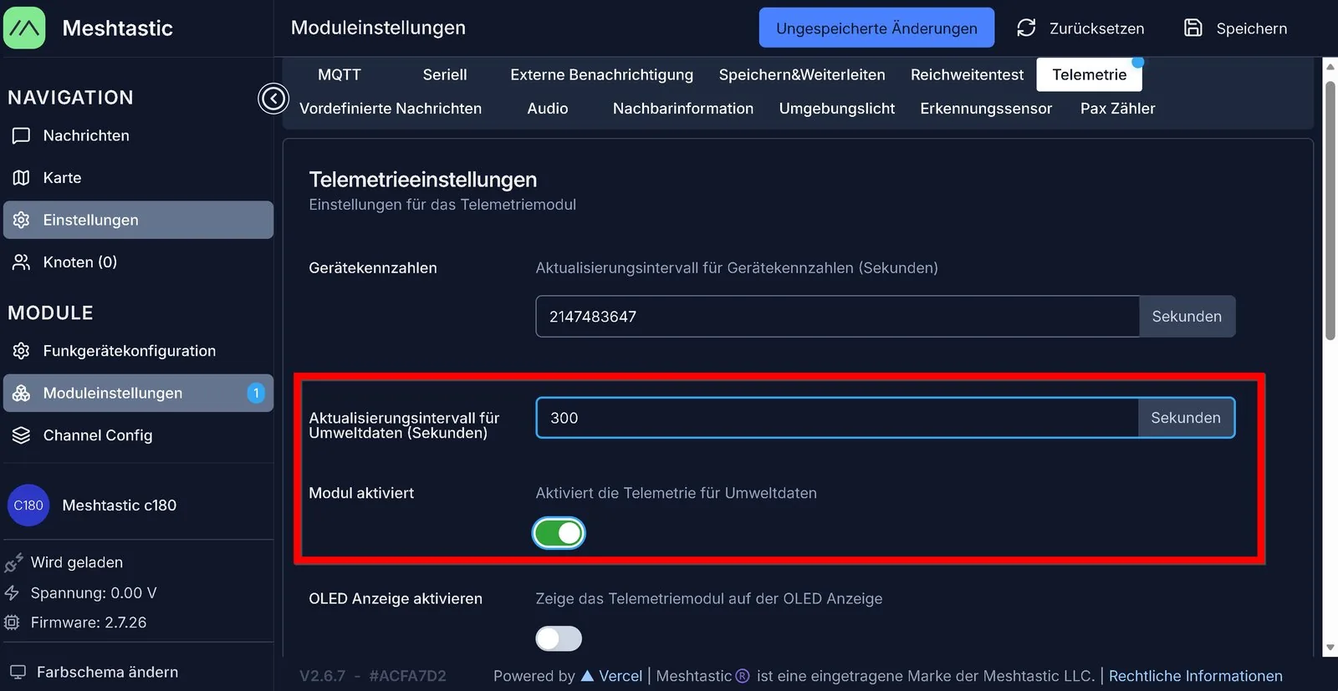Screen dimensions: 1338x691
Task: Click the Karte map icon
Action: coord(22,177)
